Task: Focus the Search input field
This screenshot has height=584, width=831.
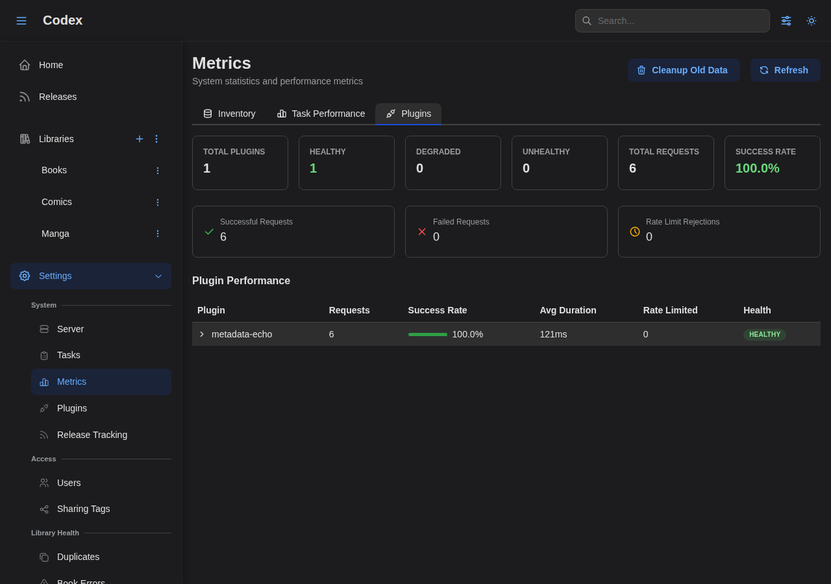Action: tap(673, 21)
